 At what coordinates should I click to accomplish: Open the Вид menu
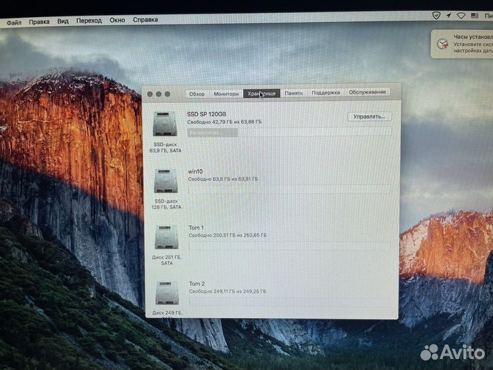point(62,21)
